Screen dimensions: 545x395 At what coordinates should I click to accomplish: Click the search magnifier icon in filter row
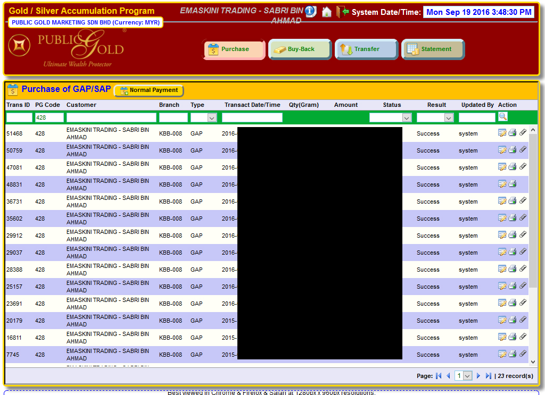(x=502, y=116)
